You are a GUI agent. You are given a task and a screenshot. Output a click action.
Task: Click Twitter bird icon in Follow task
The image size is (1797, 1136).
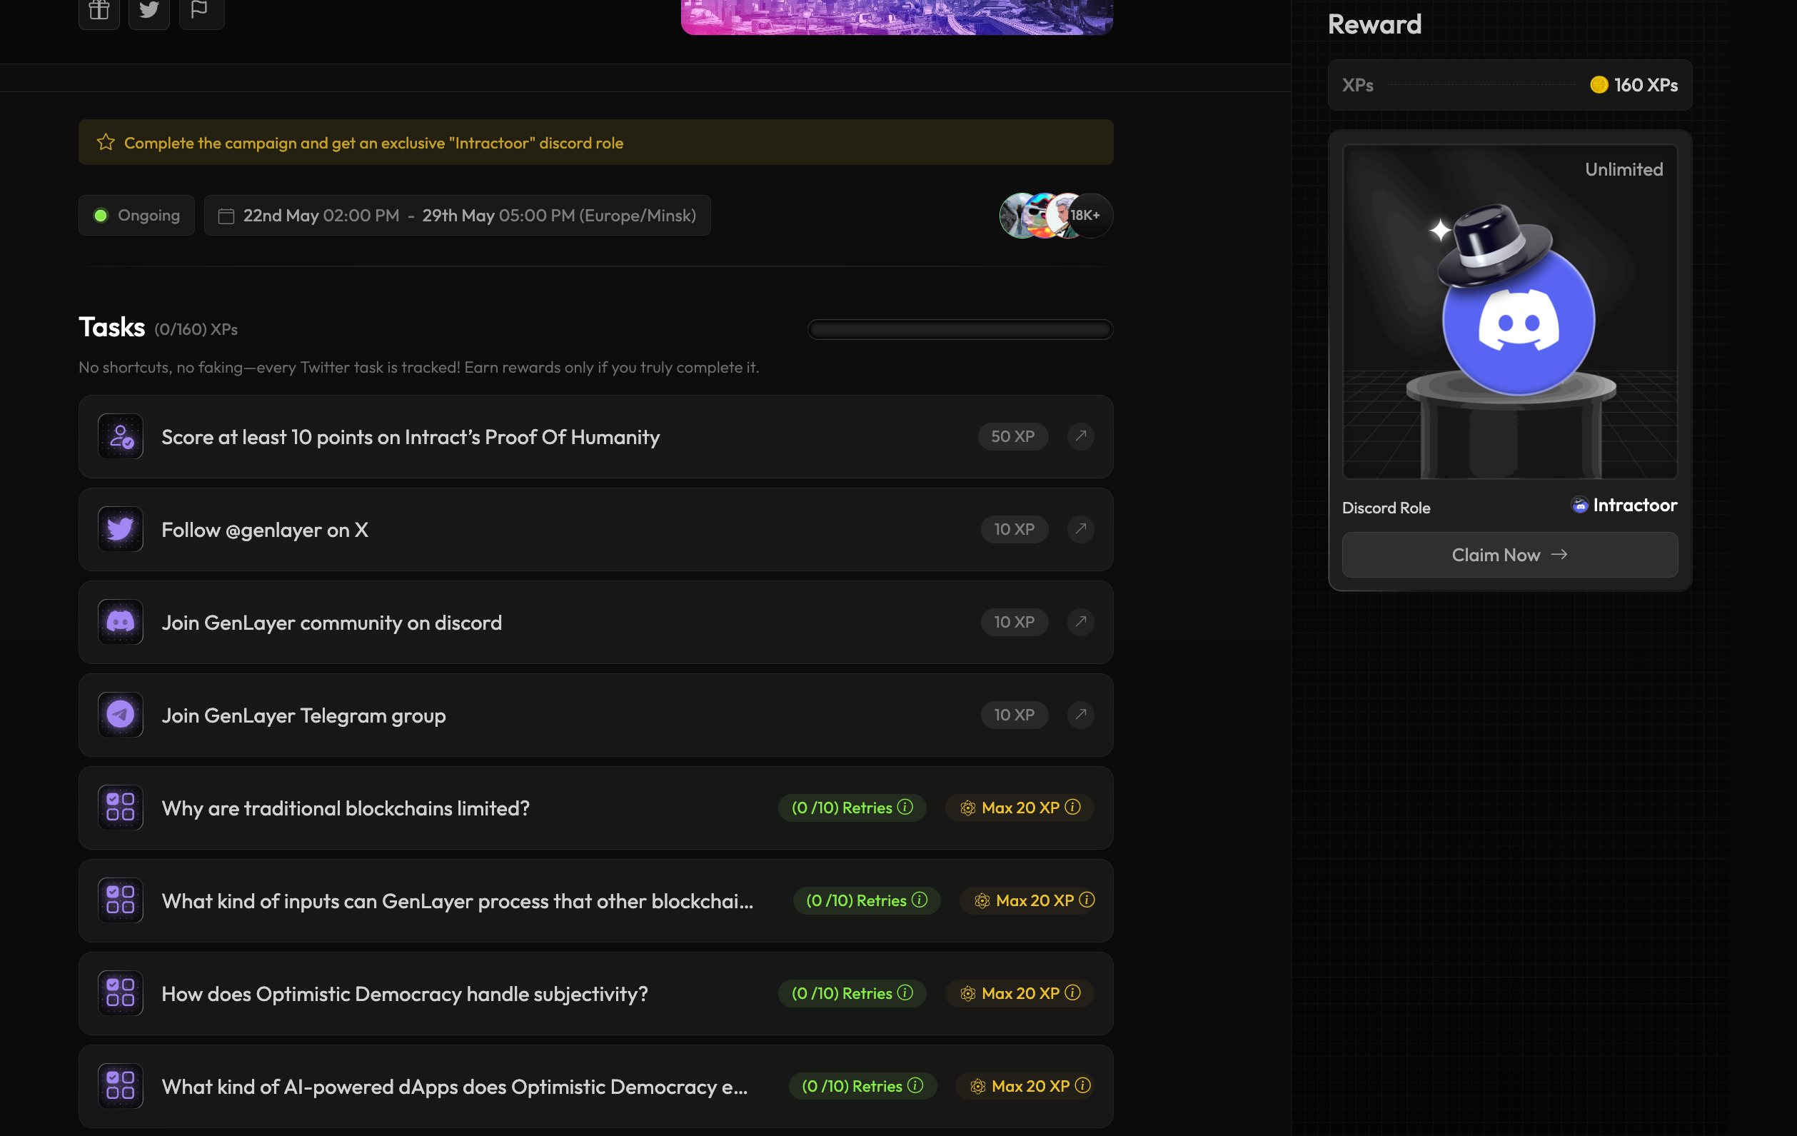(x=120, y=529)
